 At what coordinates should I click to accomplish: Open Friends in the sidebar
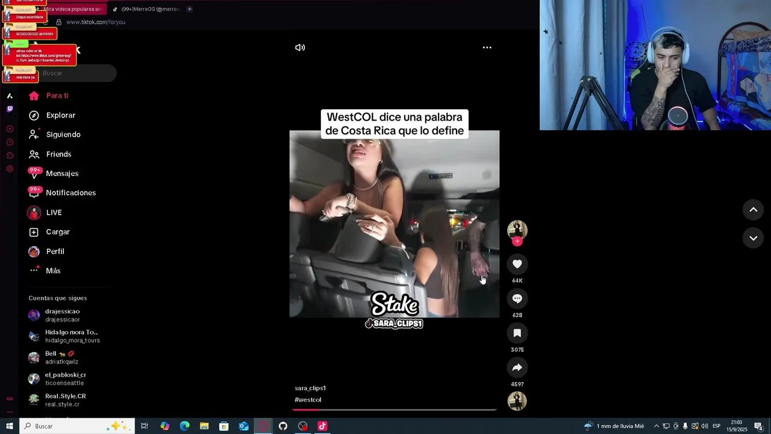click(x=50, y=154)
